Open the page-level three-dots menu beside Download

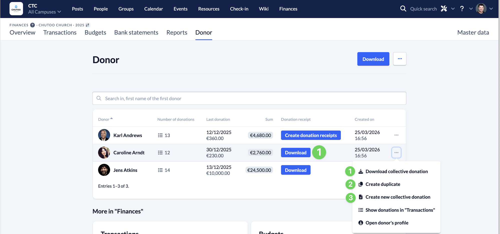coord(400,59)
